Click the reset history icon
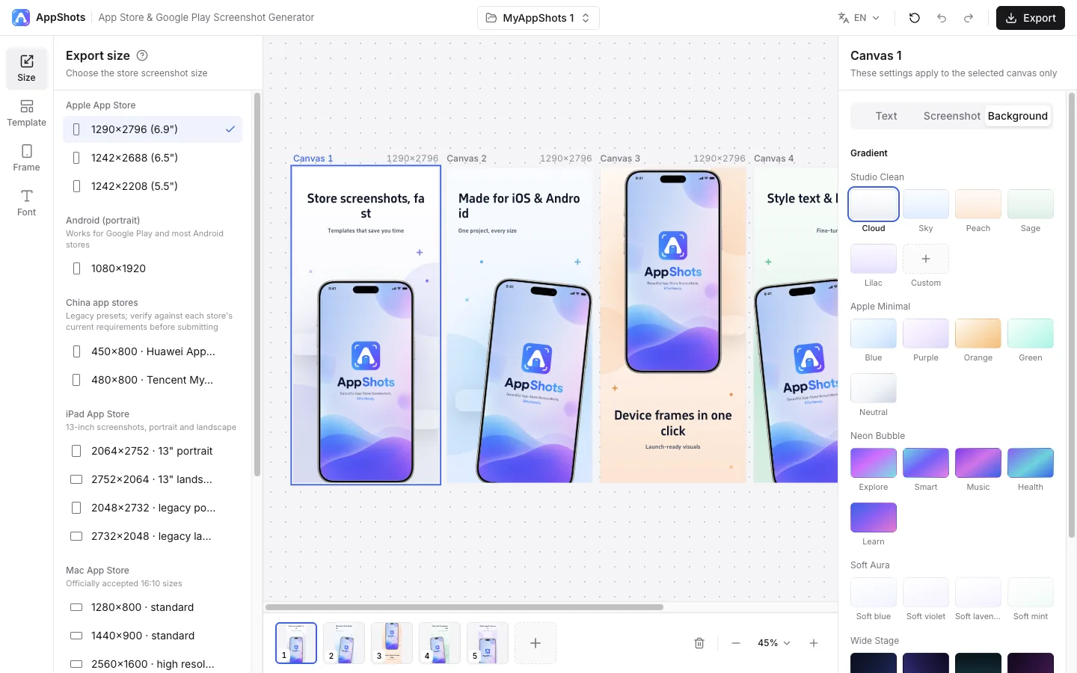The height and width of the screenshot is (673, 1077). click(x=914, y=18)
